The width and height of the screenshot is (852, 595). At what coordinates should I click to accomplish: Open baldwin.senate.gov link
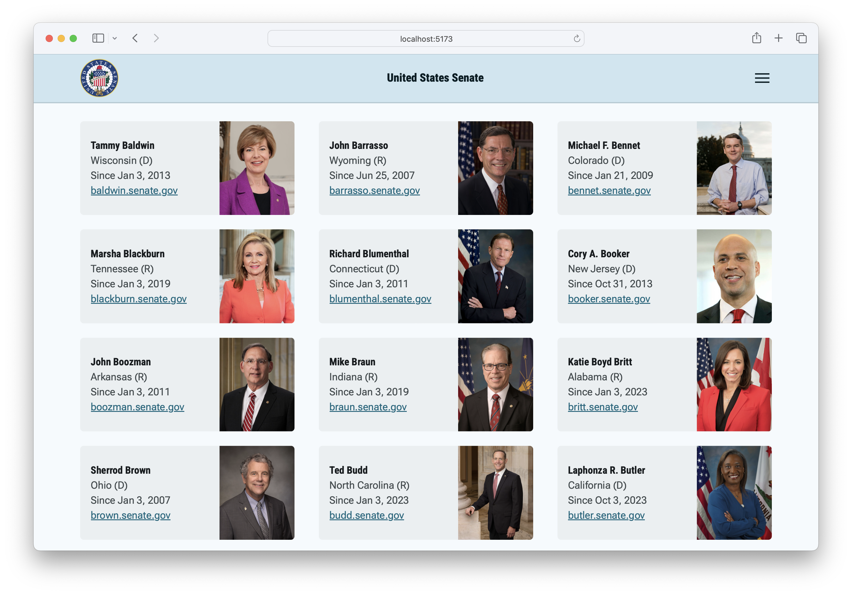[134, 190]
